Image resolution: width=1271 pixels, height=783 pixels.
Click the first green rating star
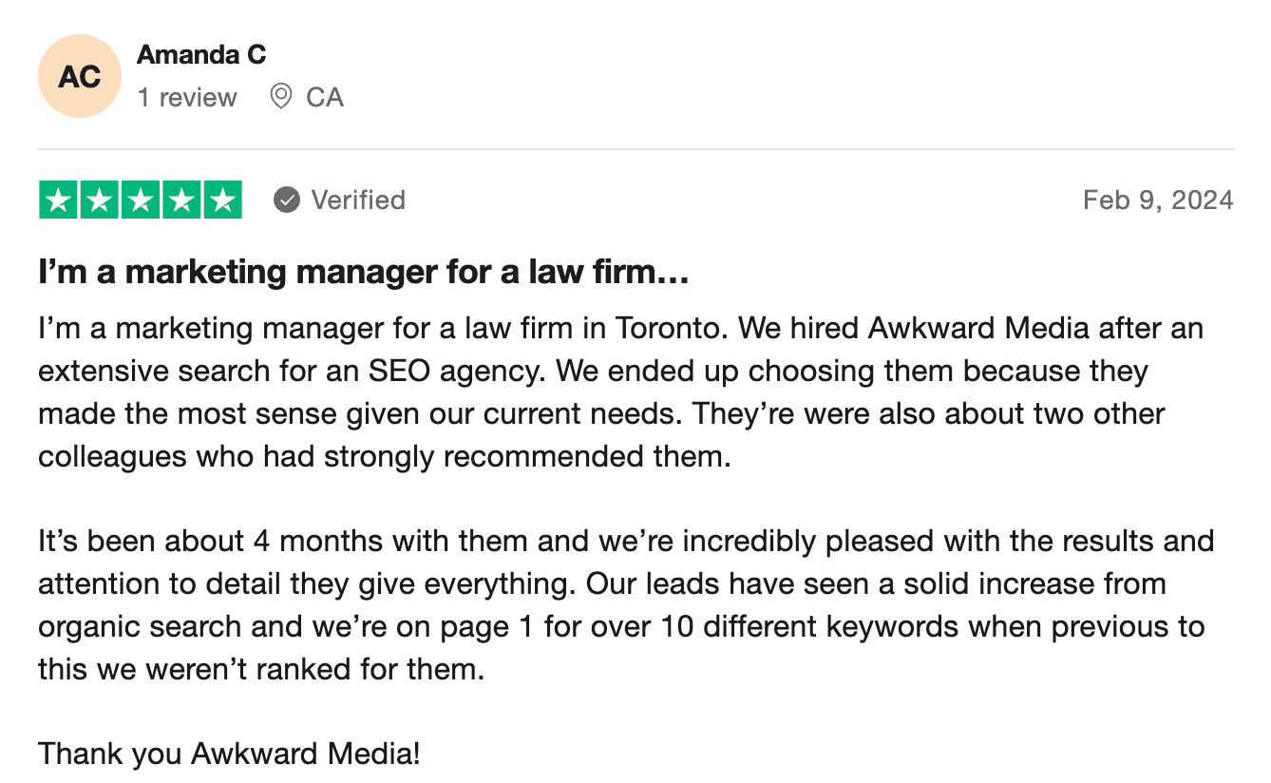coord(59,200)
